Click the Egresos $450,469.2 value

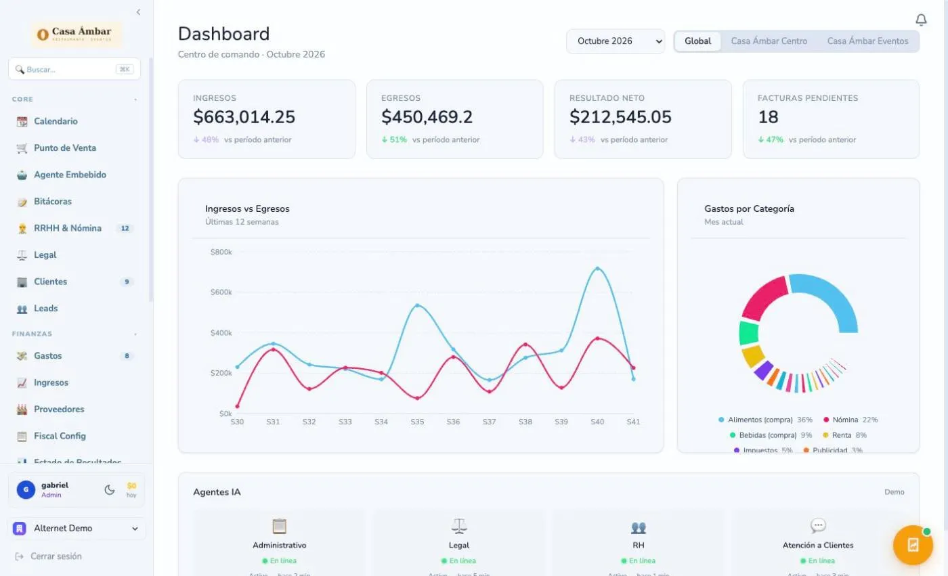pos(425,117)
